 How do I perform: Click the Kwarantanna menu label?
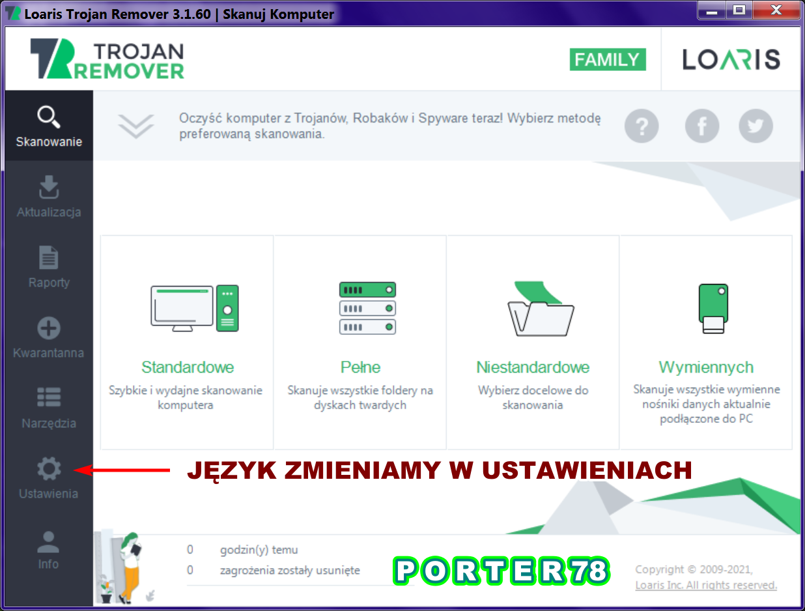pyautogui.click(x=49, y=353)
